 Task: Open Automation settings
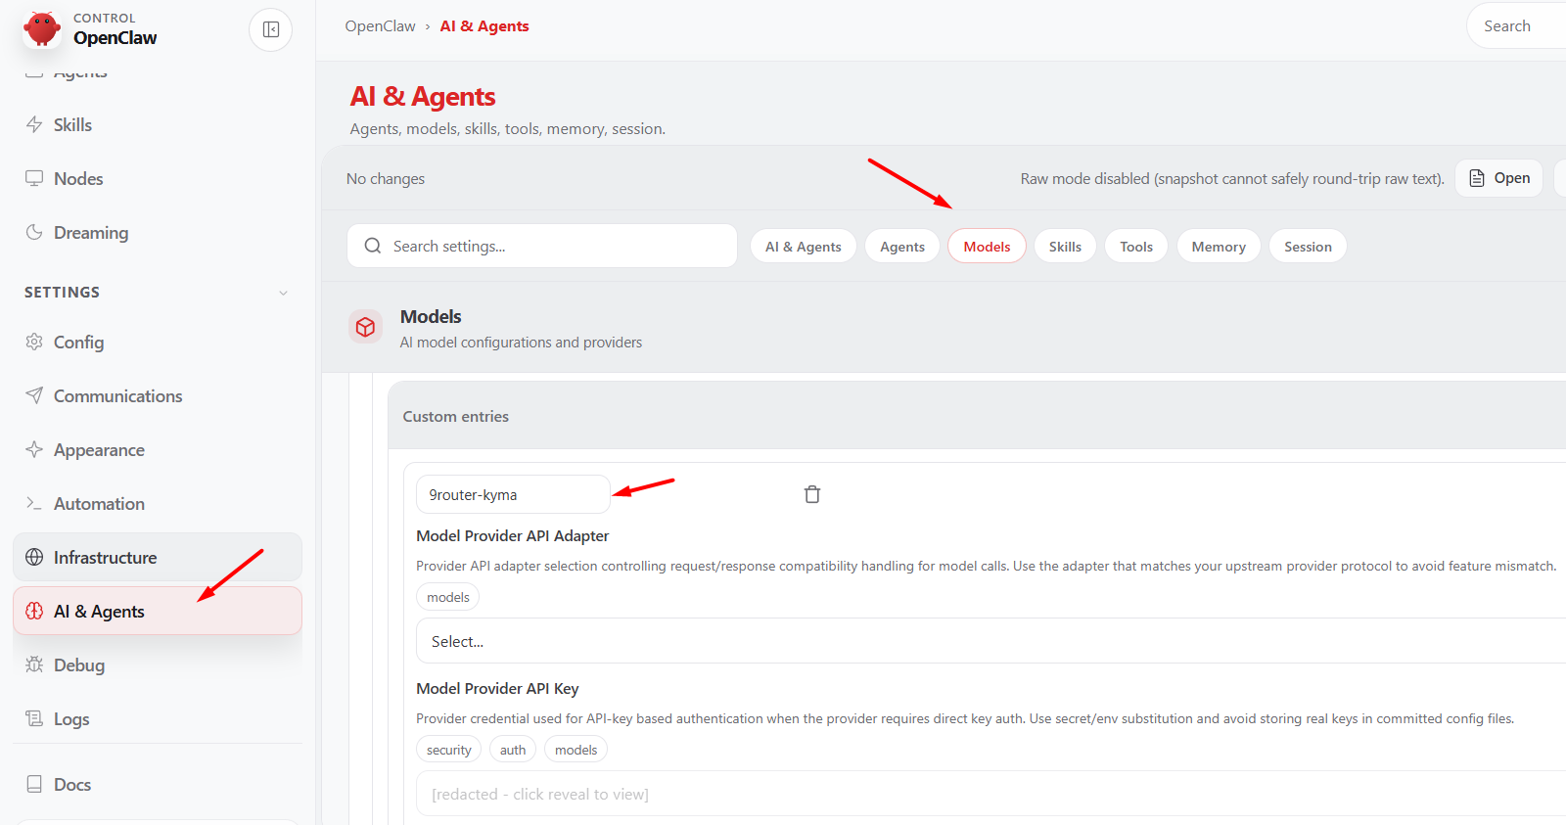[158, 503]
